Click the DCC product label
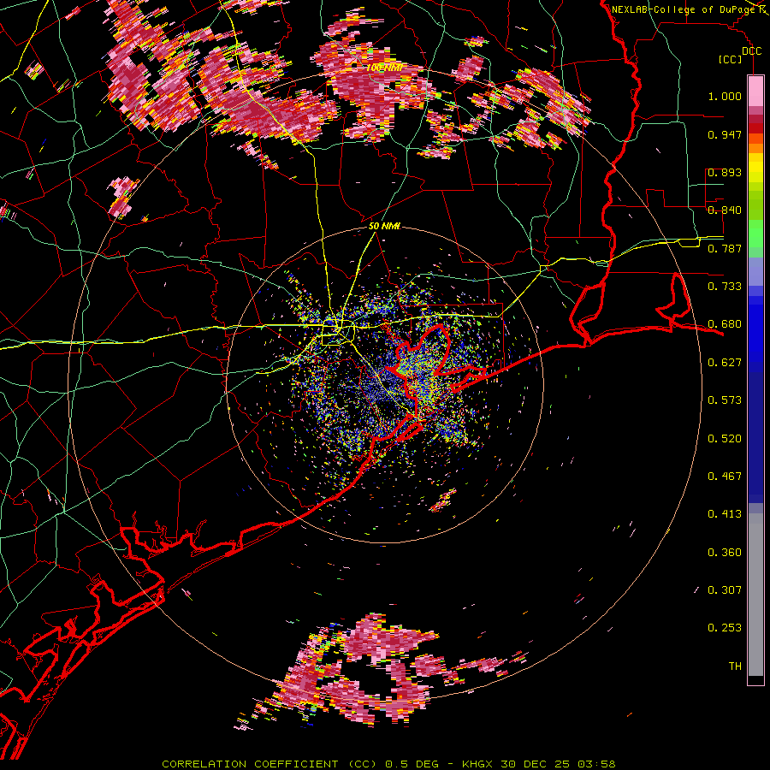Screen dimensions: 770x770 (751, 51)
